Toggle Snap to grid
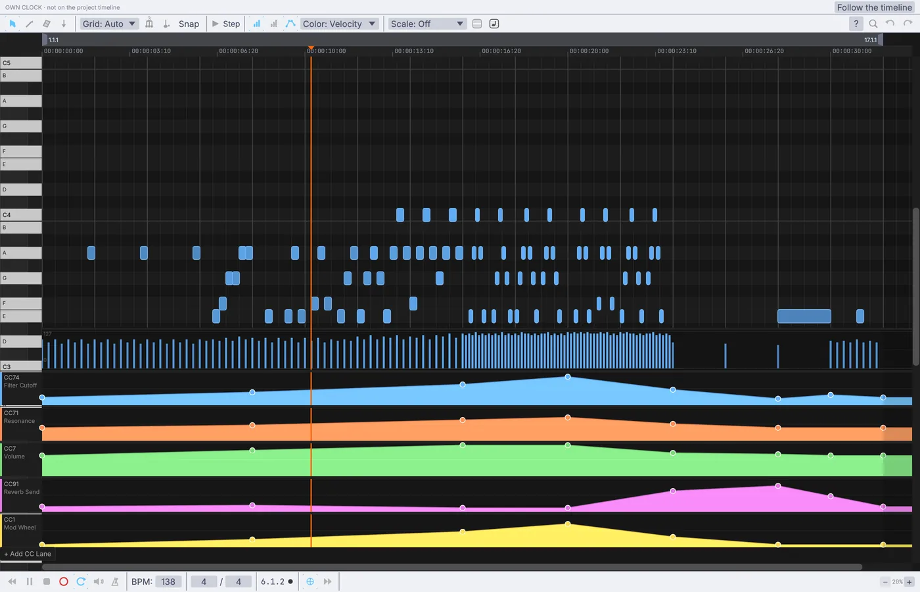Image resolution: width=920 pixels, height=592 pixels. [x=189, y=24]
